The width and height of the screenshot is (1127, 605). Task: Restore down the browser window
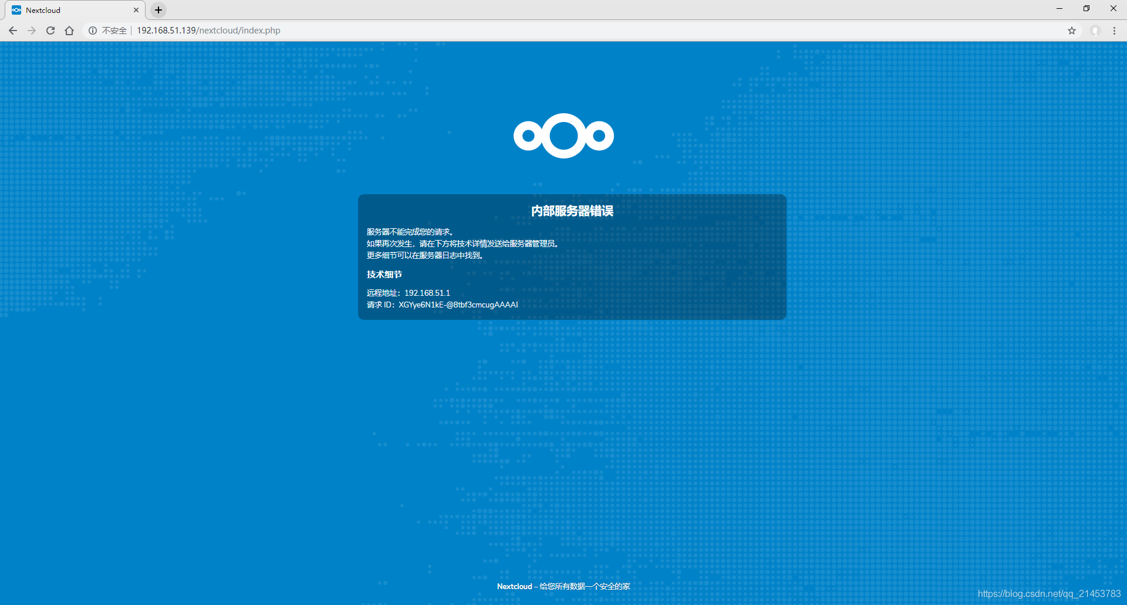1086,9
